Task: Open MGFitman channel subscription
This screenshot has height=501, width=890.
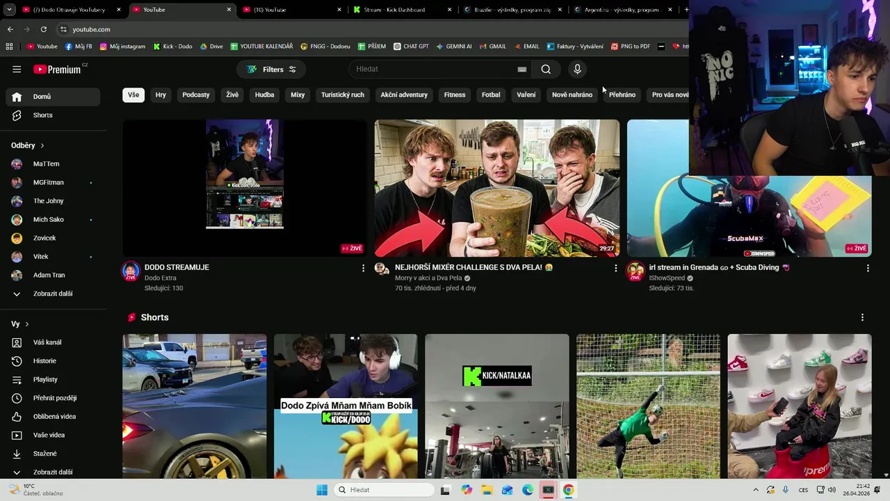Action: pyautogui.click(x=53, y=182)
